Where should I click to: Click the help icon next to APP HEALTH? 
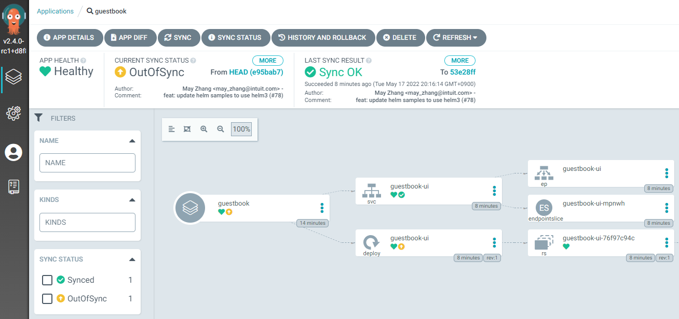(x=83, y=61)
